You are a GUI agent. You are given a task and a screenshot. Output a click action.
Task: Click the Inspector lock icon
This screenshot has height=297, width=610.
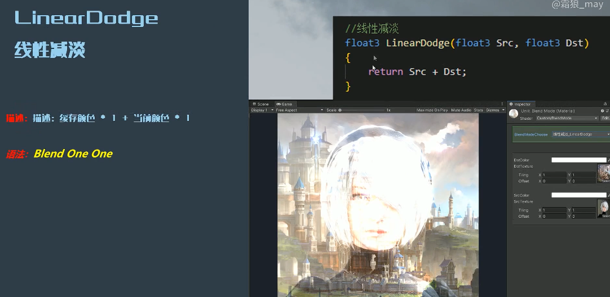pyautogui.click(x=605, y=104)
